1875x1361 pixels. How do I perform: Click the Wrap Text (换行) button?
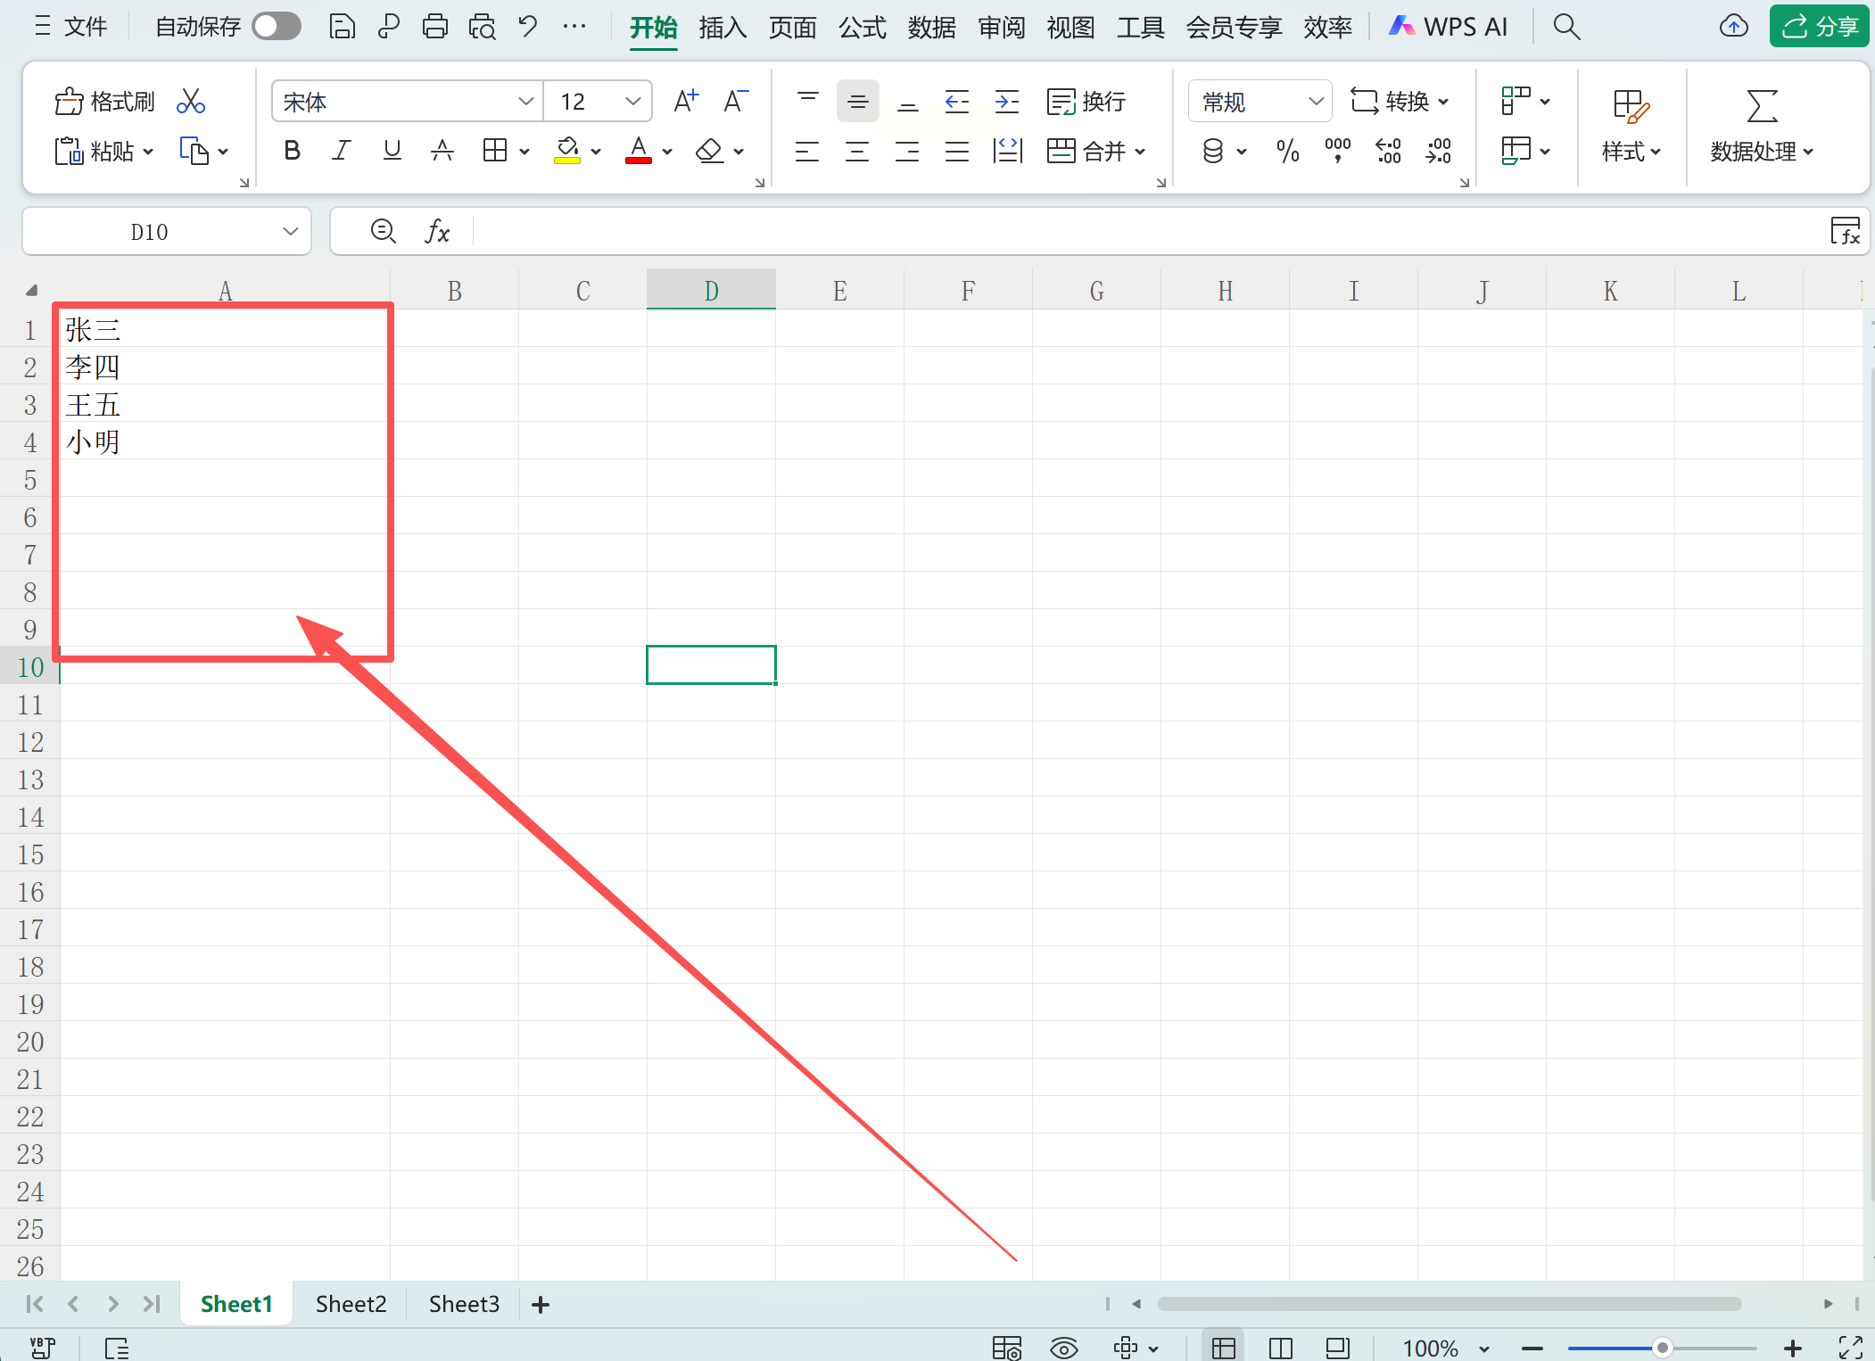[x=1086, y=102]
